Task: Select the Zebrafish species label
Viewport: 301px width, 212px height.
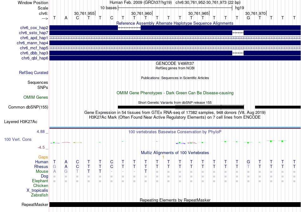Action: pyautogui.click(x=40, y=195)
